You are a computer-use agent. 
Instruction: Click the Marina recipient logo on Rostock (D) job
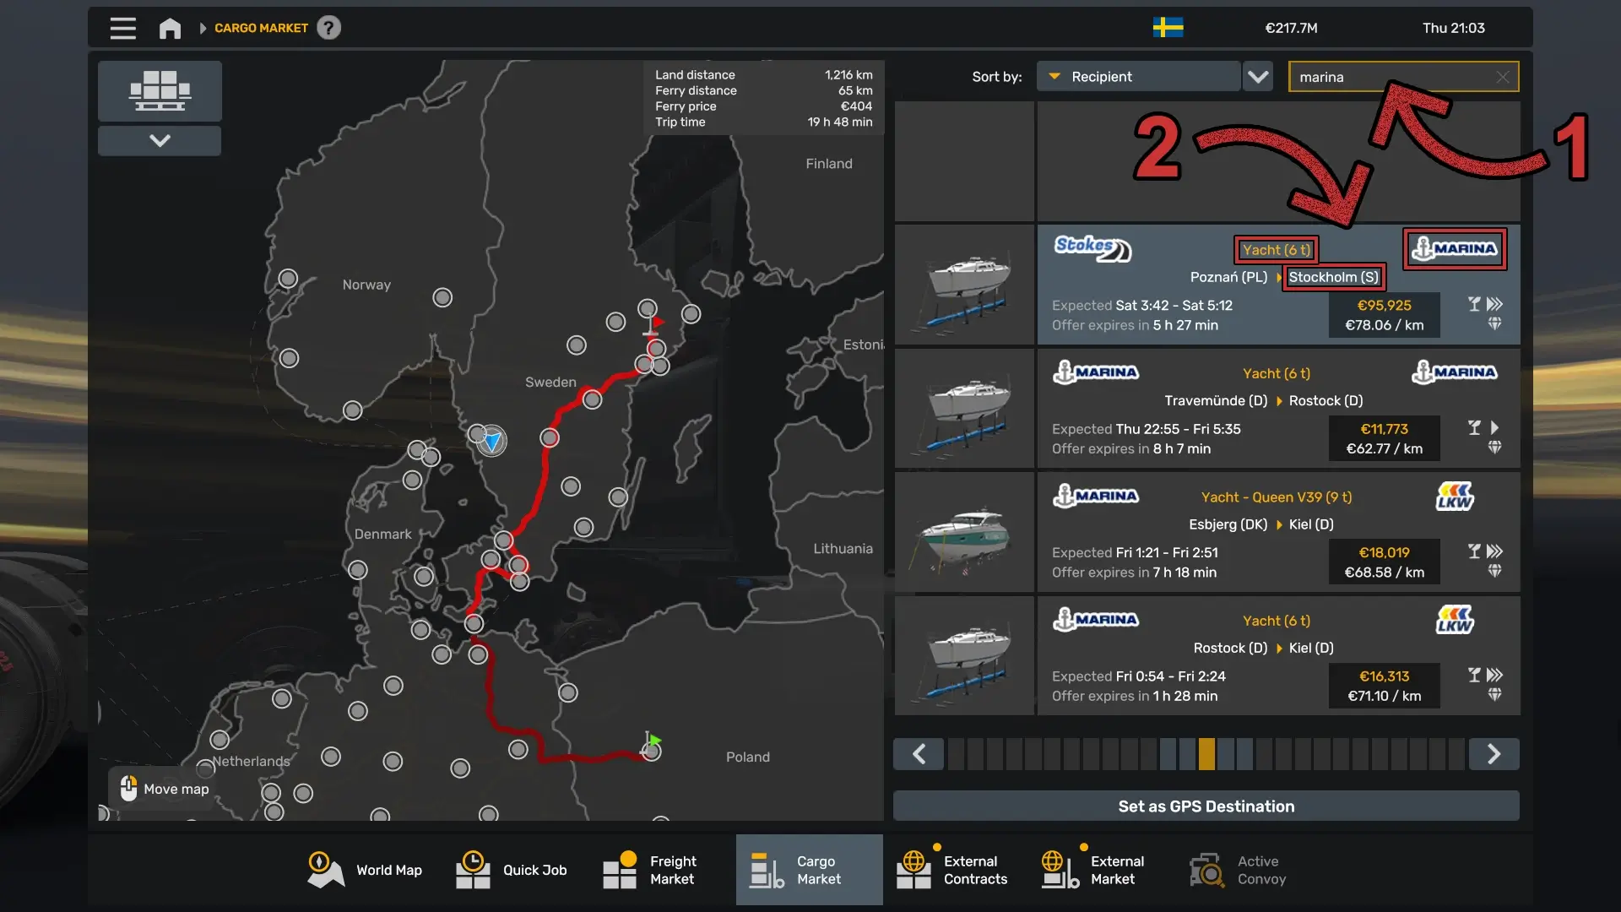click(1455, 372)
